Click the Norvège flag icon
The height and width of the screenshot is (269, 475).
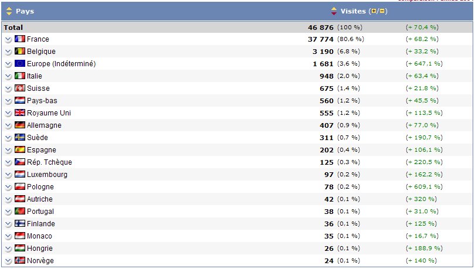click(20, 260)
